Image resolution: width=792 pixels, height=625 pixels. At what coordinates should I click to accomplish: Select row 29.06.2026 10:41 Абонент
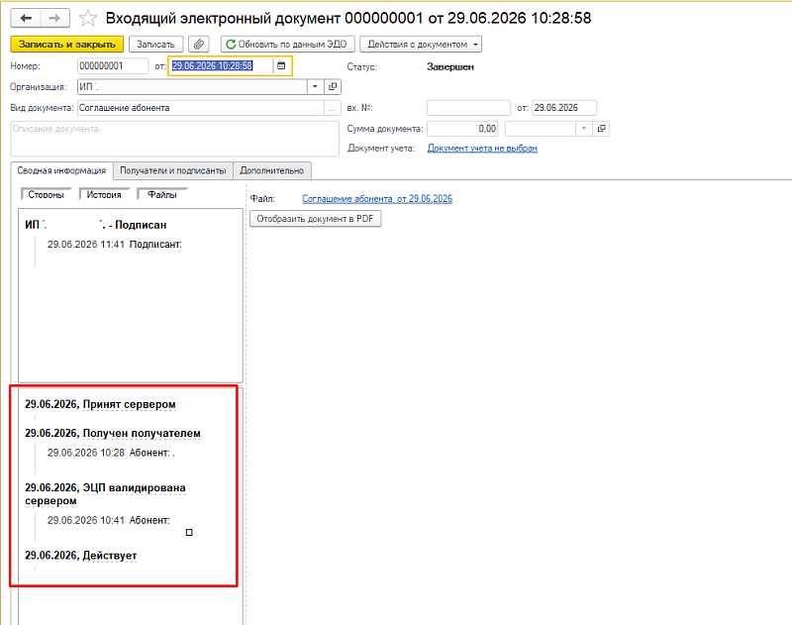click(x=109, y=520)
